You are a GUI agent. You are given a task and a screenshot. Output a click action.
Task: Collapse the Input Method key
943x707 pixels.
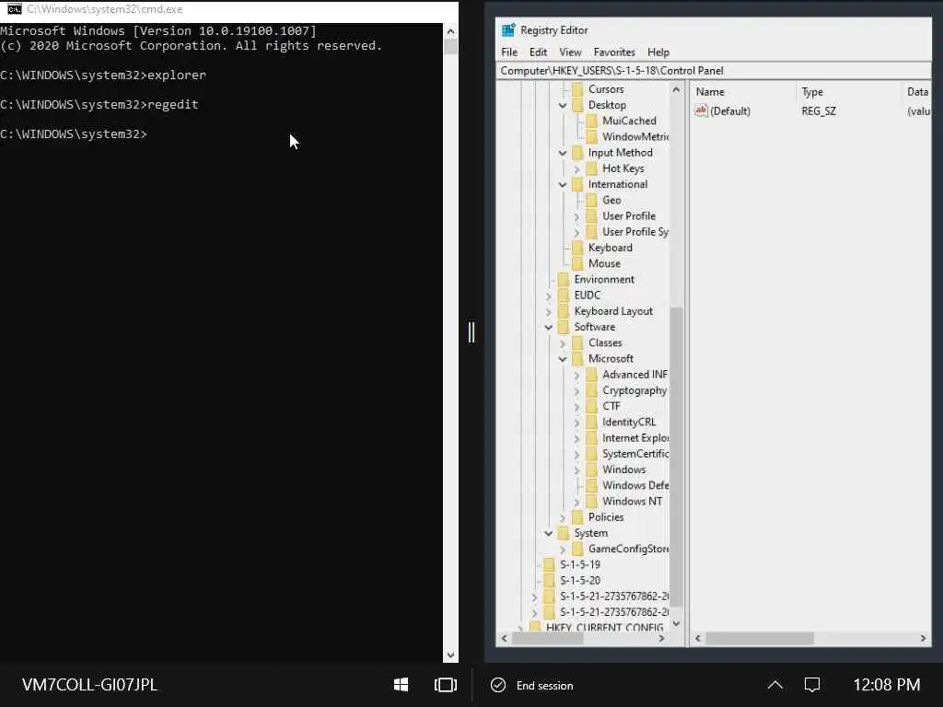[x=563, y=153]
